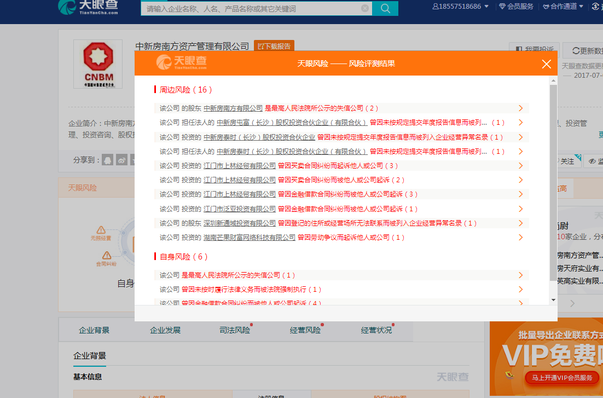603x398 pixels.
Task: Switch to the 司法风险 tab
Action: 235,330
